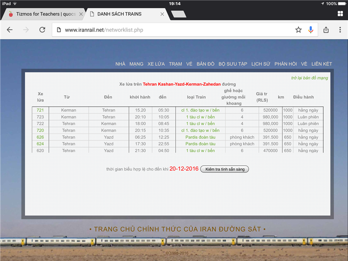
Task: Go back using the browser back arrow
Action: [x=10, y=30]
